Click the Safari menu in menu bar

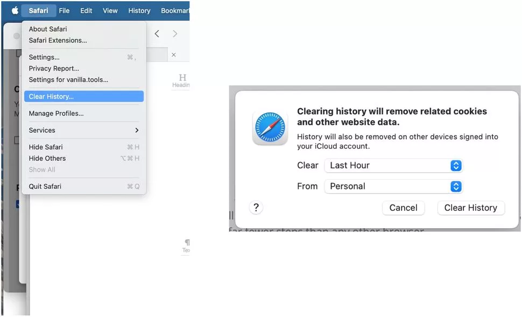(x=38, y=11)
